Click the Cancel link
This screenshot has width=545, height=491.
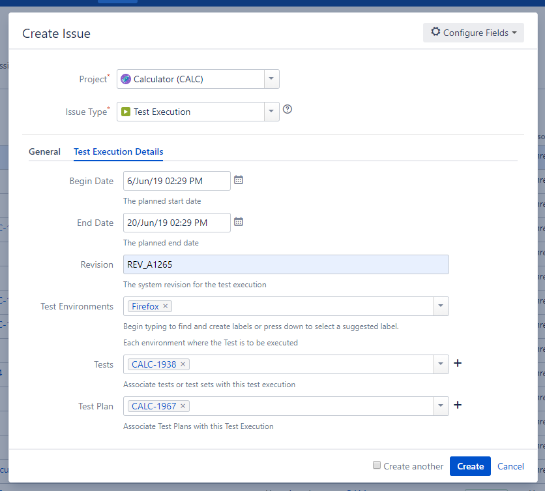[x=510, y=466]
